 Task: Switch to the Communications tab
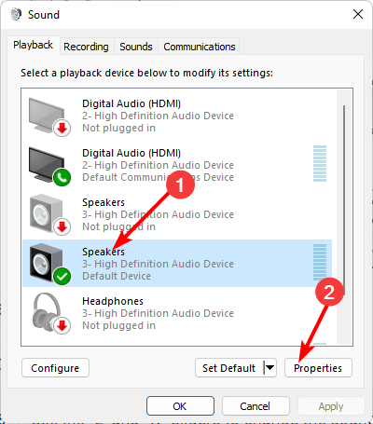(x=200, y=47)
